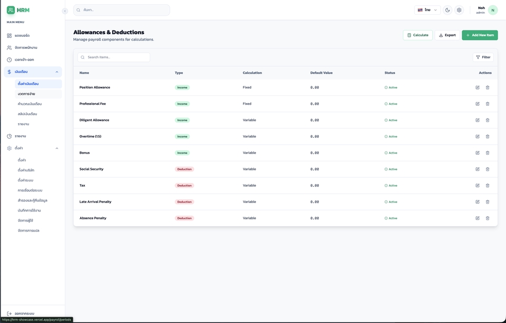Open the time clock menu item in sidebar

24,60
